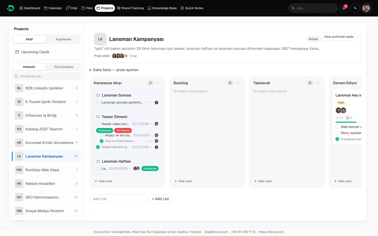Image resolution: width=378 pixels, height=236 pixels.
Task: Focus the Add List name field
Action: pyautogui.click(x=118, y=199)
